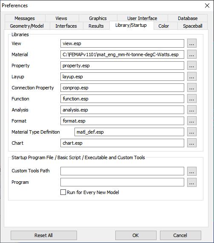Click the analysis.esp input field
214x243 pixels.
pos(122,110)
